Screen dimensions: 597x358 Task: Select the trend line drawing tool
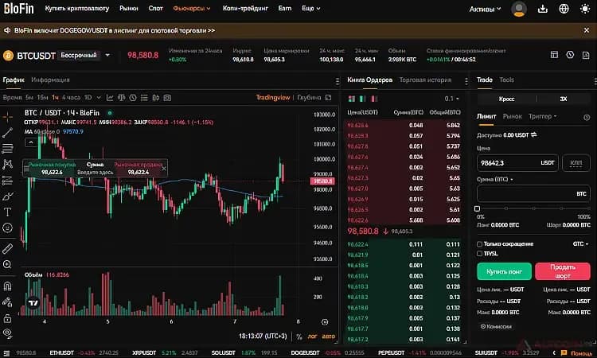(x=8, y=133)
